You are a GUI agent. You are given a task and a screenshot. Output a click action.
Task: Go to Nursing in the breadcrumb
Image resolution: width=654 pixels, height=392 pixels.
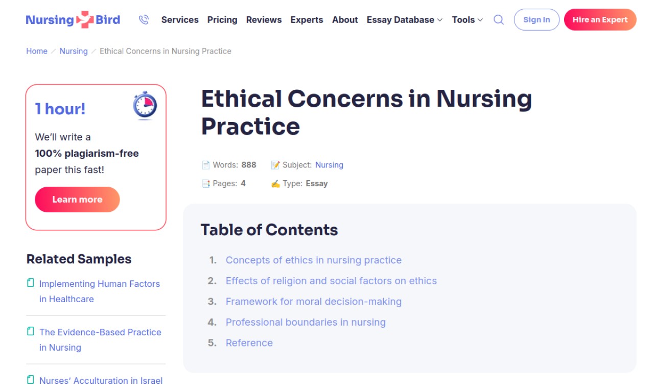(74, 51)
